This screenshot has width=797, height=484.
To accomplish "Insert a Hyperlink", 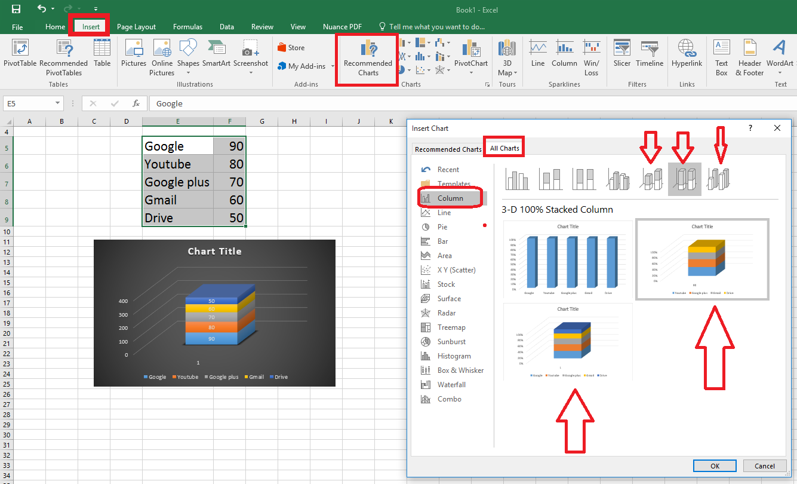I will [687, 54].
